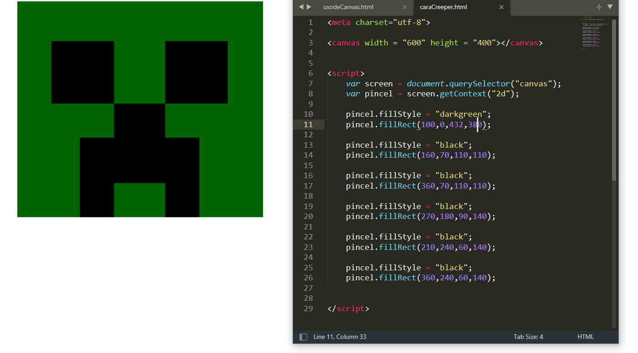Click line number 11 in gutter
638x353 pixels.
point(308,124)
